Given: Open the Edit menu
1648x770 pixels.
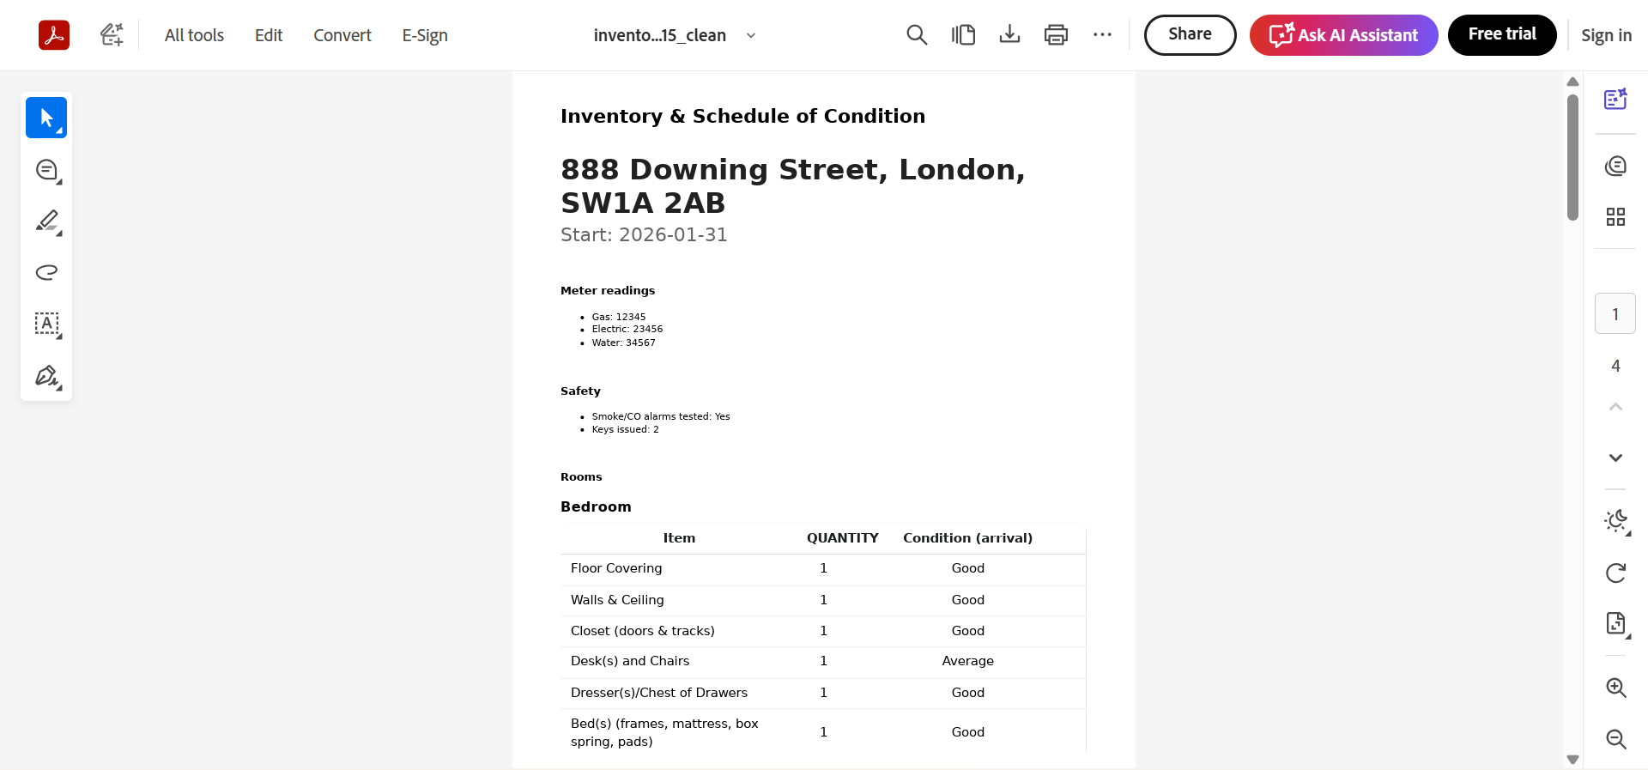Looking at the screenshot, I should point(269,35).
